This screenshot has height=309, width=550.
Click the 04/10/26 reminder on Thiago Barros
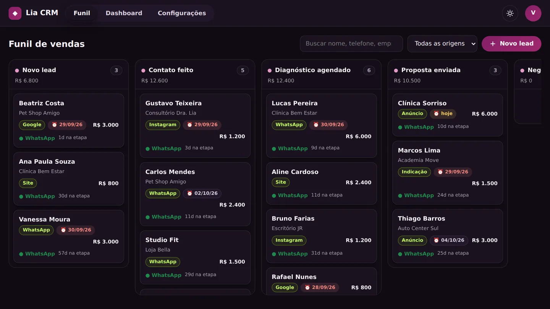[x=449, y=240]
